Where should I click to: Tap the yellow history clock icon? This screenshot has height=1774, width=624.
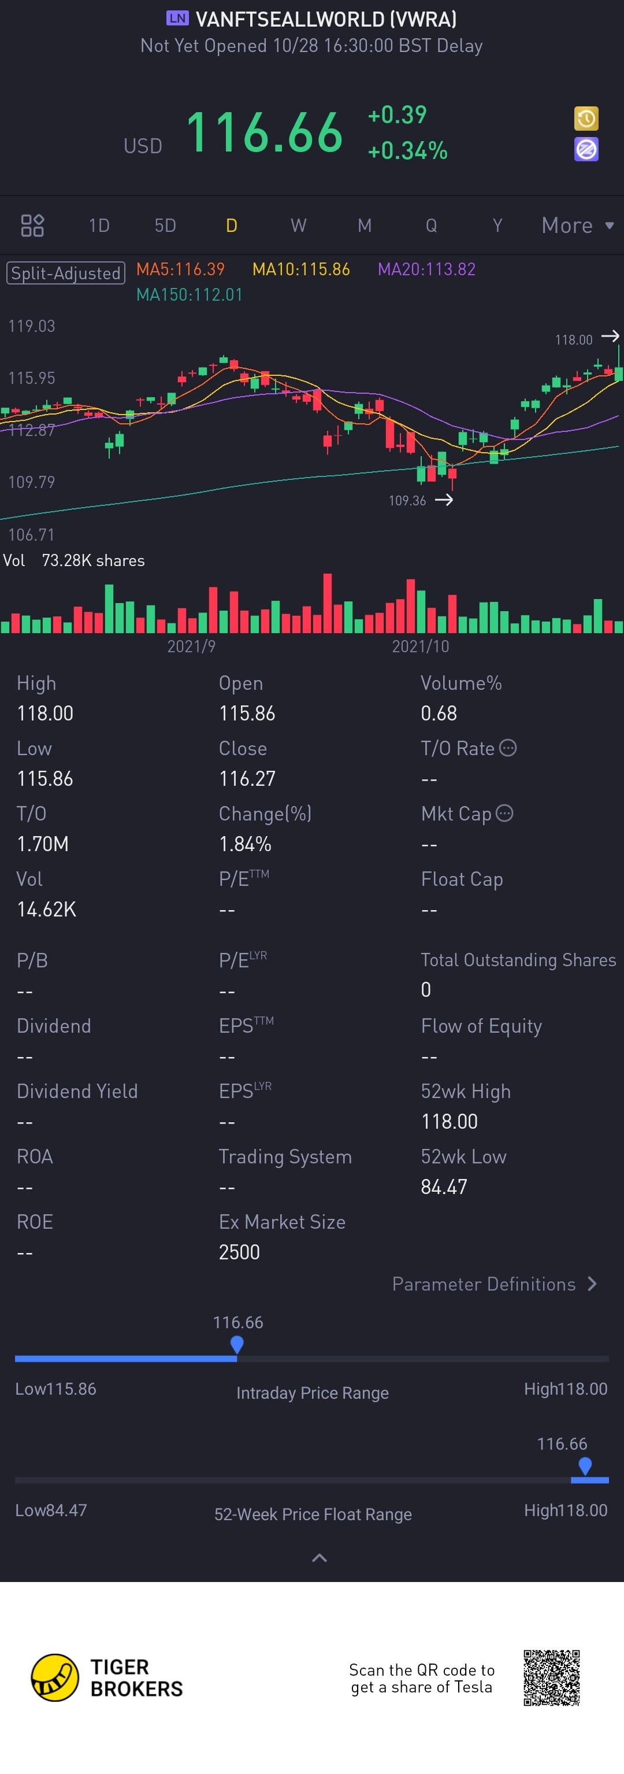pos(586,119)
